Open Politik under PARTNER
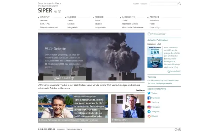 (152, 24)
